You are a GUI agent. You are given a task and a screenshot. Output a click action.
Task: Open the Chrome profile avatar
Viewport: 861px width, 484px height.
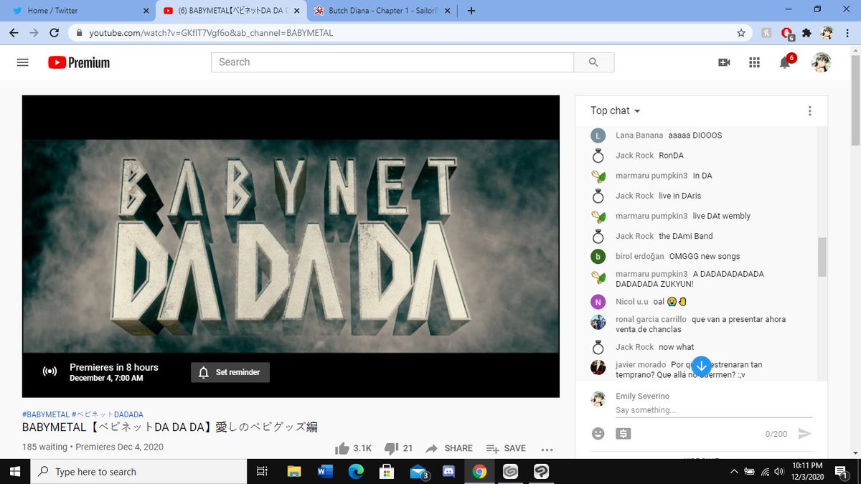pos(827,33)
